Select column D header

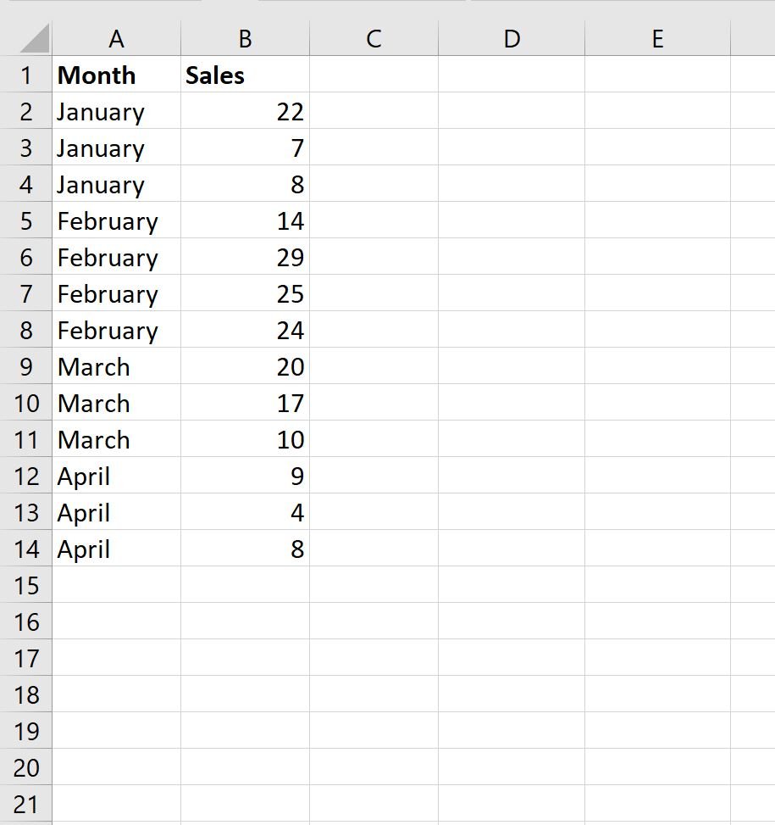click(512, 38)
